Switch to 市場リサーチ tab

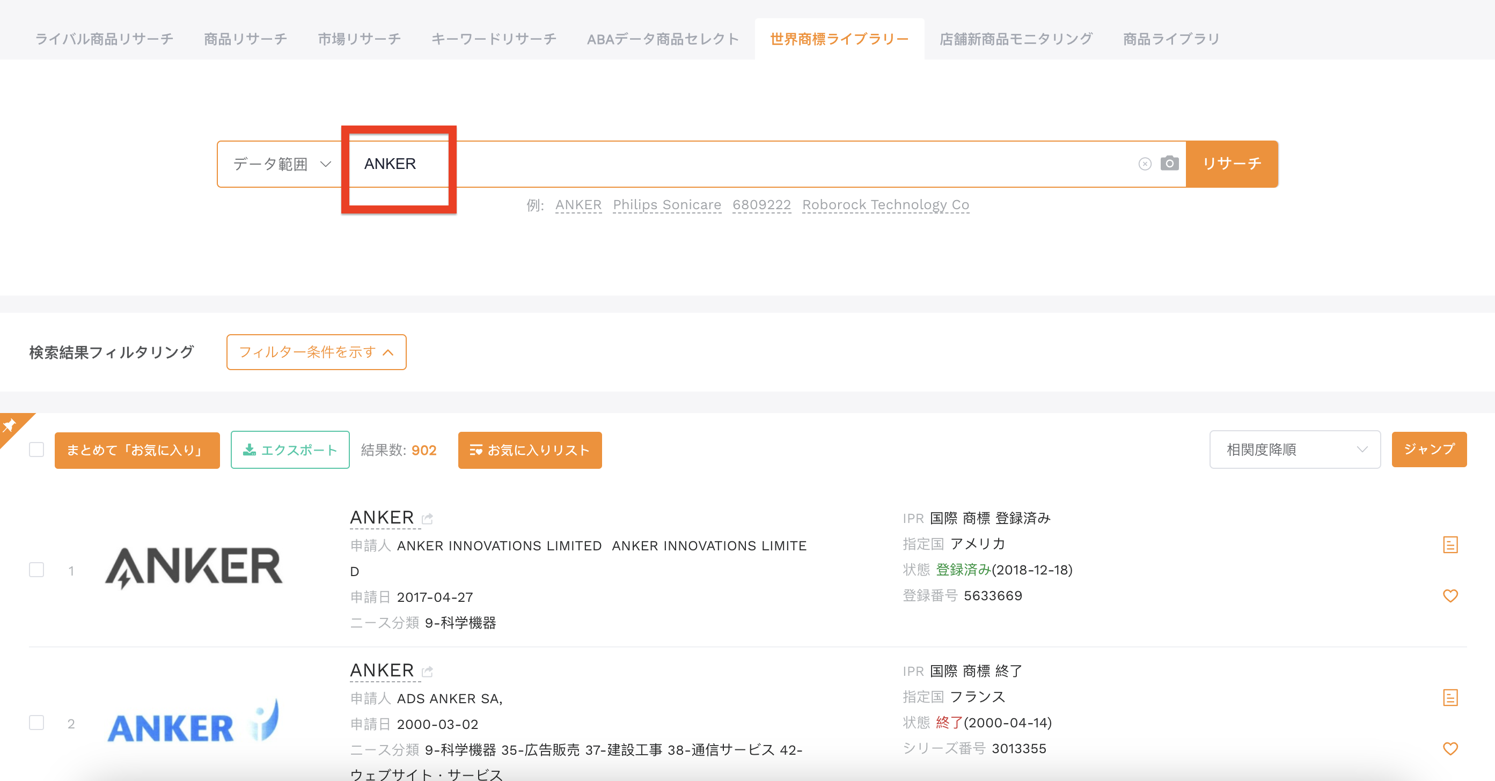coord(359,39)
